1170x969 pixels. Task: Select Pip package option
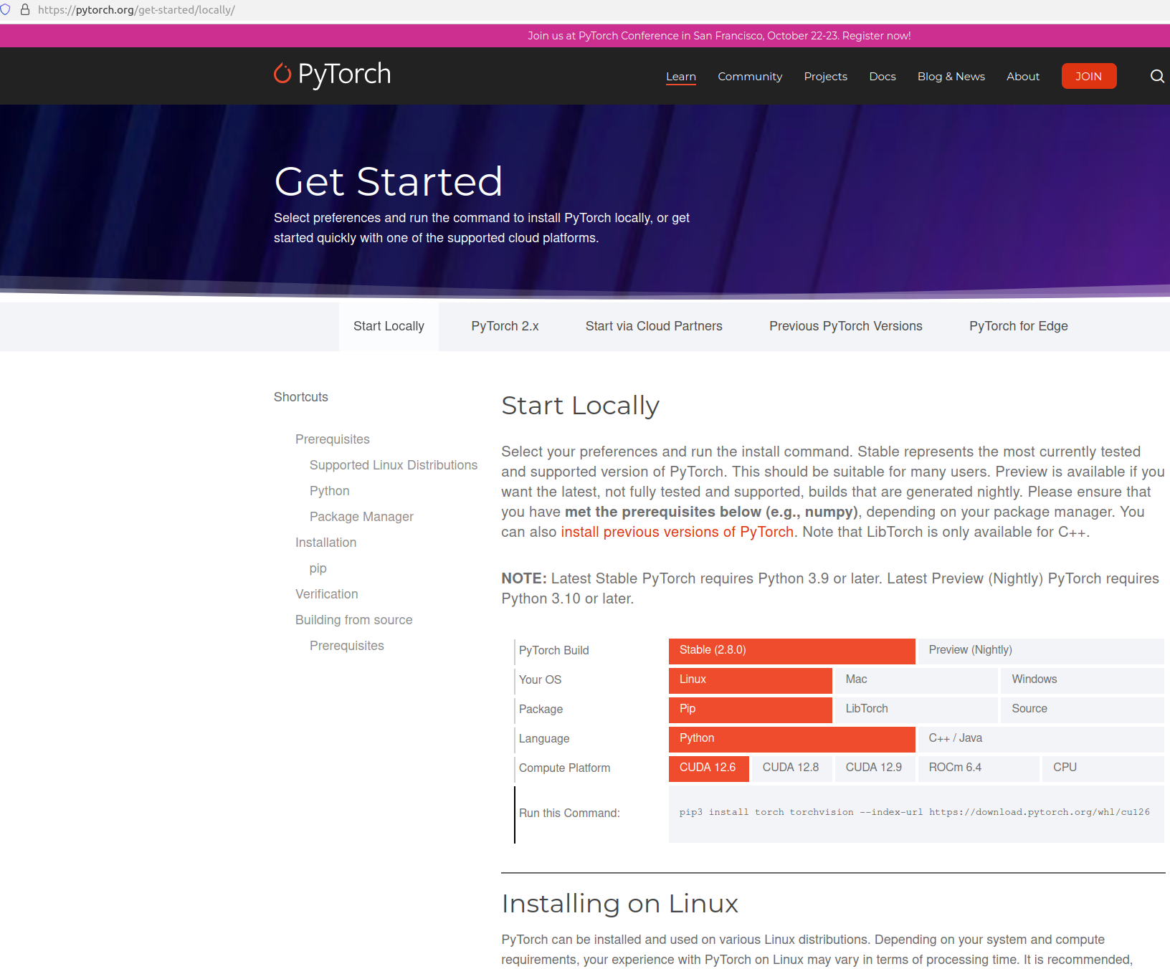click(751, 710)
